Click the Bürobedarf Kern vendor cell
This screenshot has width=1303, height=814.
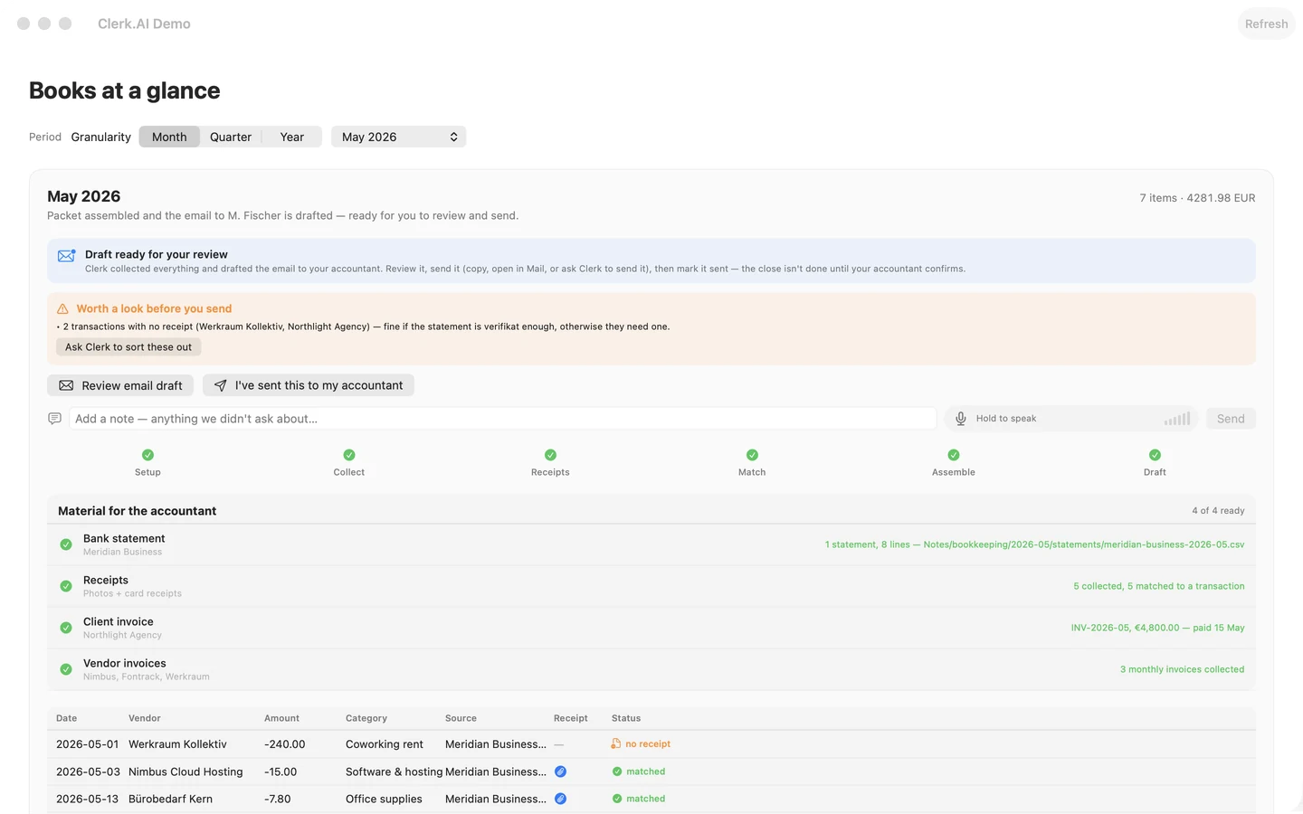pos(170,799)
